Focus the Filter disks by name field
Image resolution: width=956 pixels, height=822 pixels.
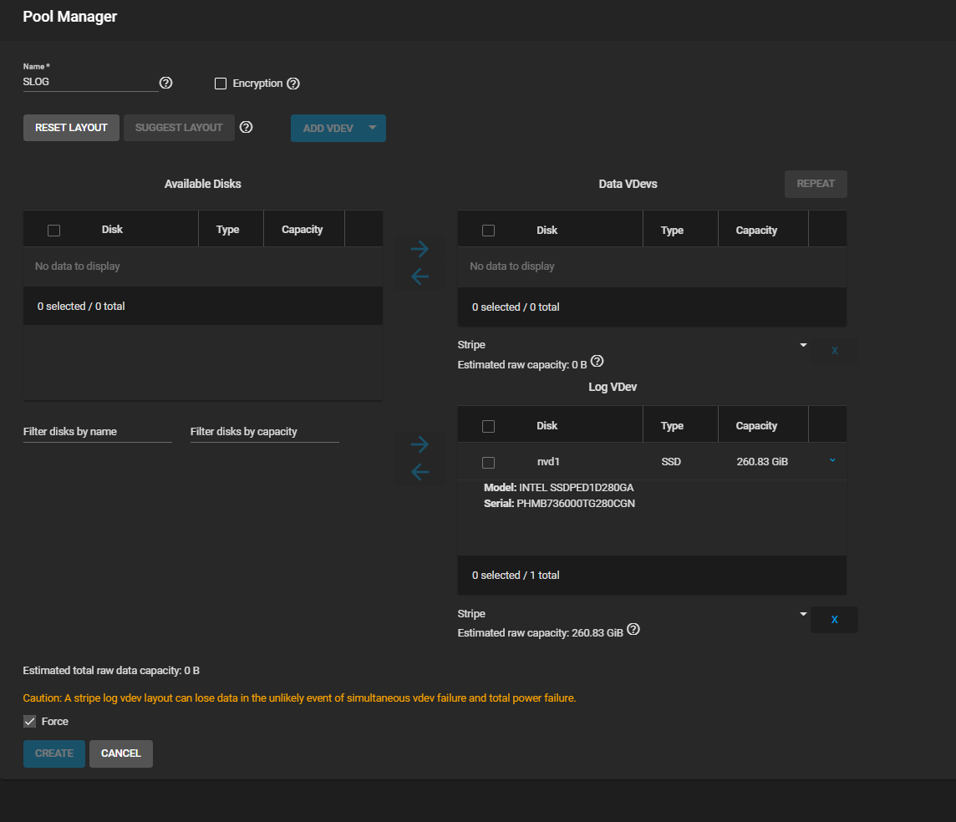tap(98, 431)
